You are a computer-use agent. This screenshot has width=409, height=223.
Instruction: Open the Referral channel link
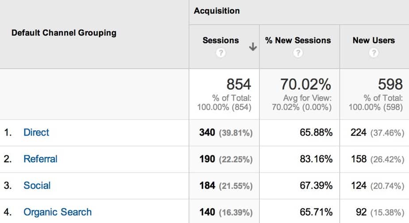tap(40, 159)
